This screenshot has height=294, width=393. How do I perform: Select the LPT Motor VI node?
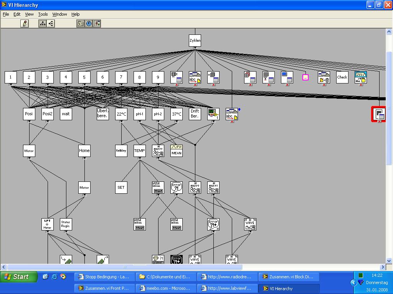click(47, 224)
